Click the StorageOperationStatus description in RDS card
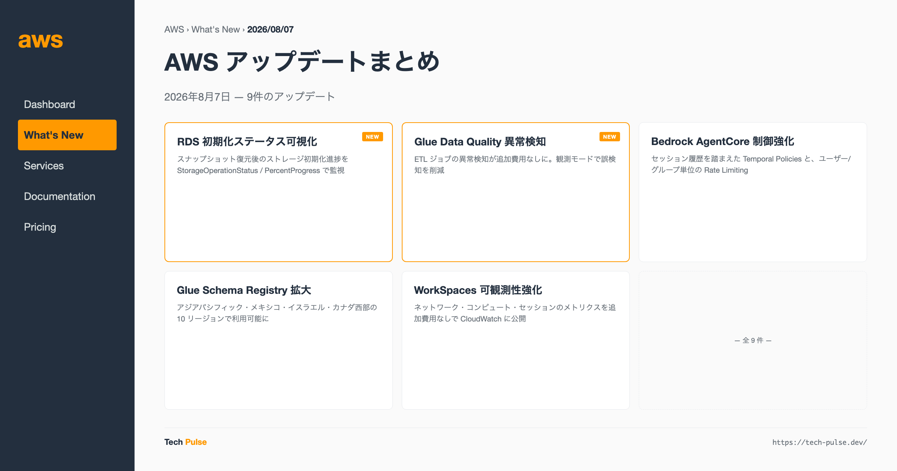Viewport: 897px width, 471px height. [x=263, y=165]
